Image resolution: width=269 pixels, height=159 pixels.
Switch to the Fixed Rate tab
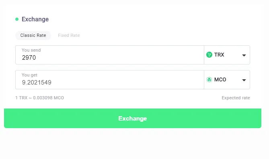point(69,35)
